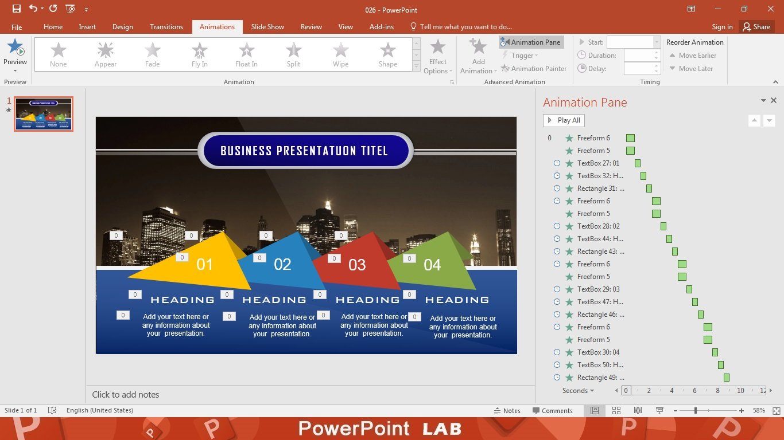This screenshot has width=784, height=440.
Task: Open Ribbon Display Options
Action: [691, 9]
